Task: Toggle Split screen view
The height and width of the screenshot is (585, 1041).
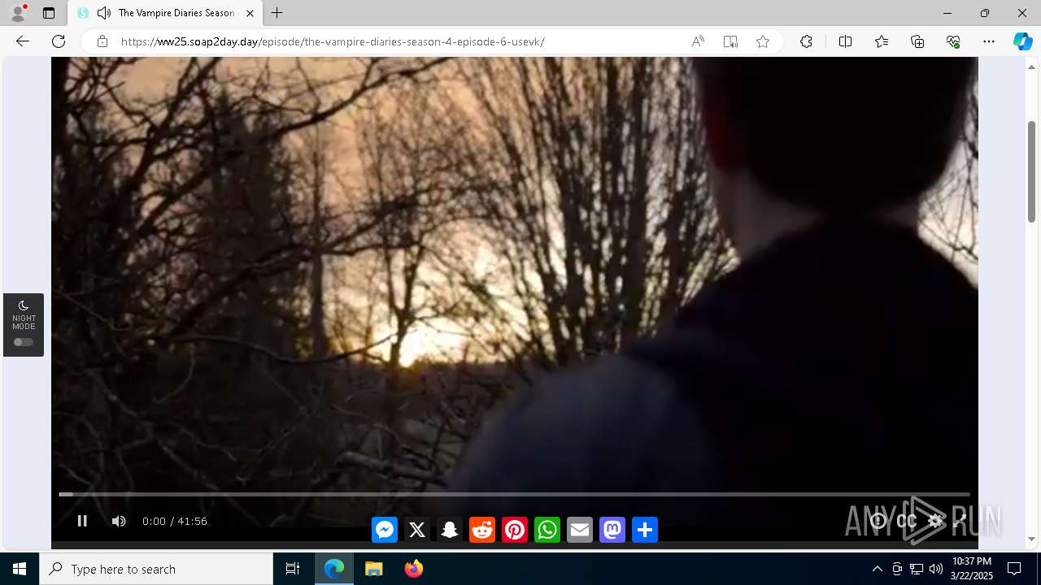Action: [845, 41]
